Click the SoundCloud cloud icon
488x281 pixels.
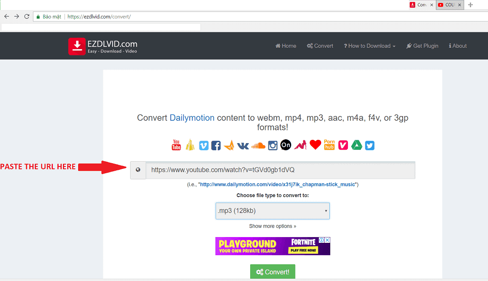[258, 146]
